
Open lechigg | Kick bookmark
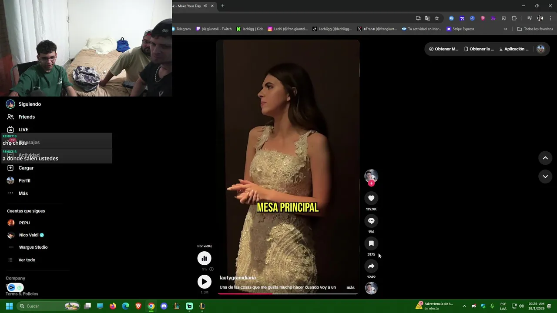250,29
